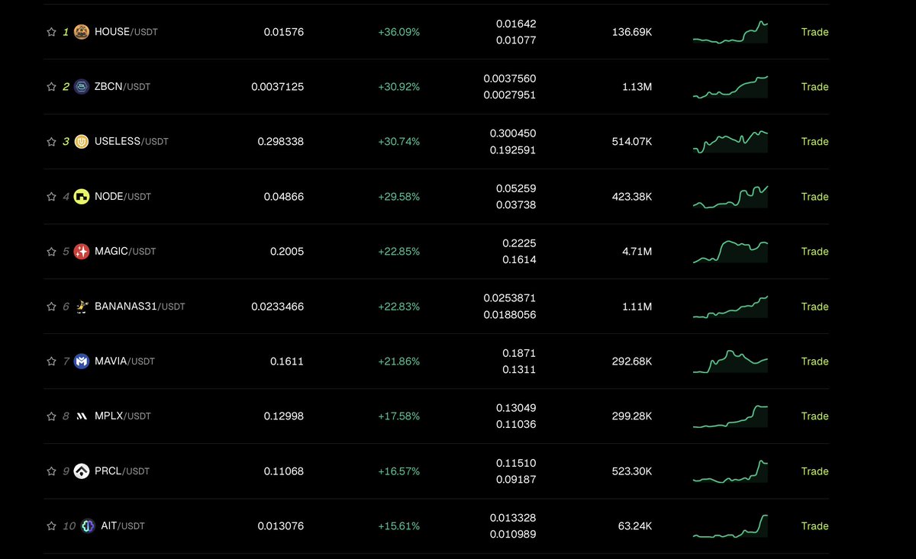Image resolution: width=916 pixels, height=559 pixels.
Task: Click the USELESS coin logo icon
Action: click(x=82, y=142)
